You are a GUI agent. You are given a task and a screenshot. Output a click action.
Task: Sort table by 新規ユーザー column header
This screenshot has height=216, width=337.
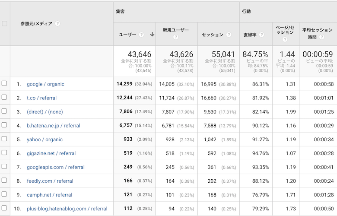[176, 30]
